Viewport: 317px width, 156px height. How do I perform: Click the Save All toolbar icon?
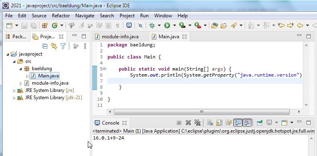click(33, 25)
